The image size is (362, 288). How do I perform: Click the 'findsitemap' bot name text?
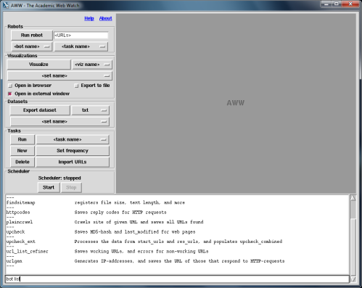tap(21, 202)
